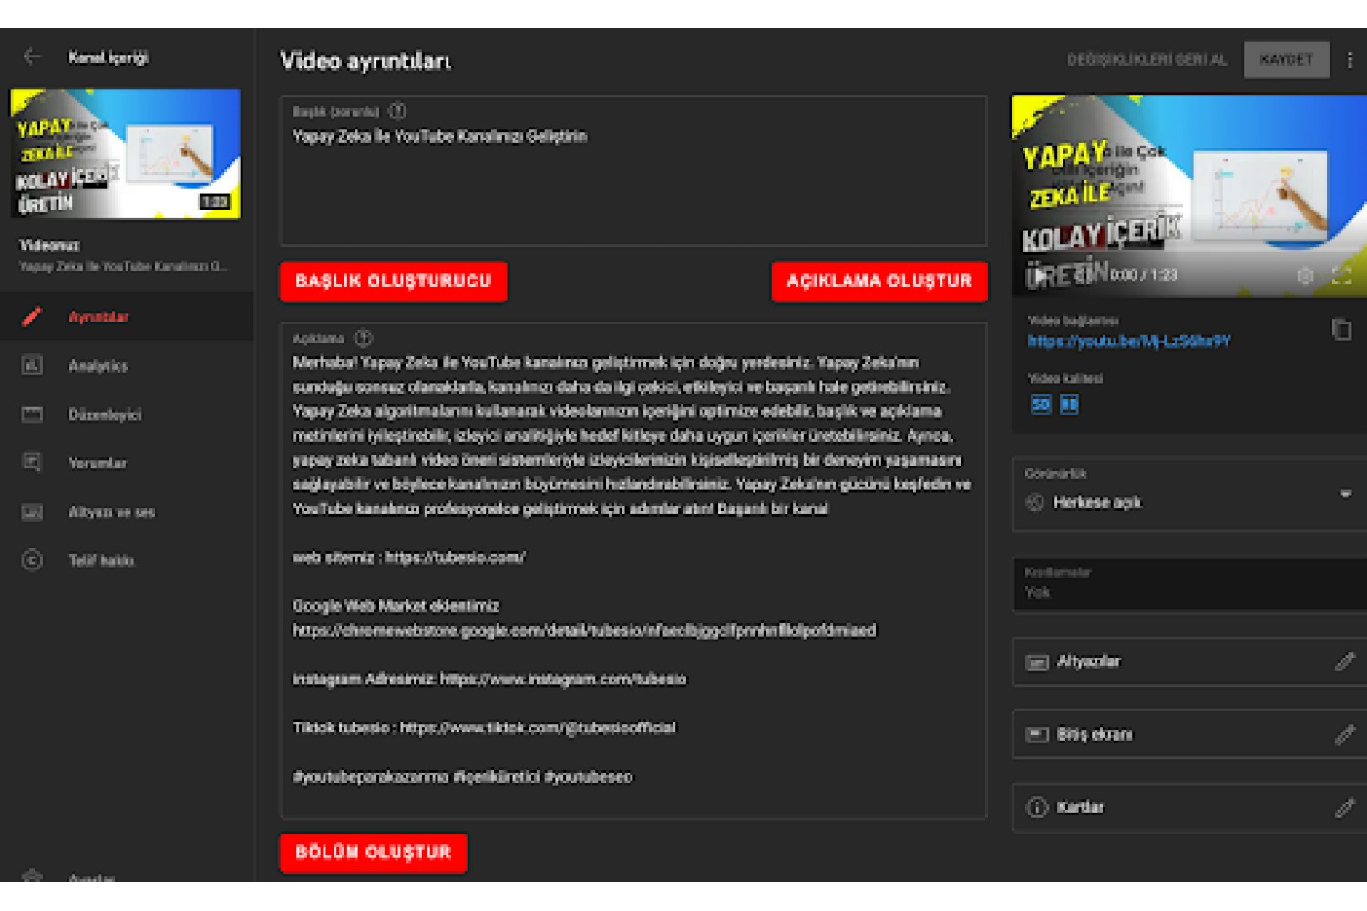Click the HD video quality badge

pyautogui.click(x=1069, y=404)
